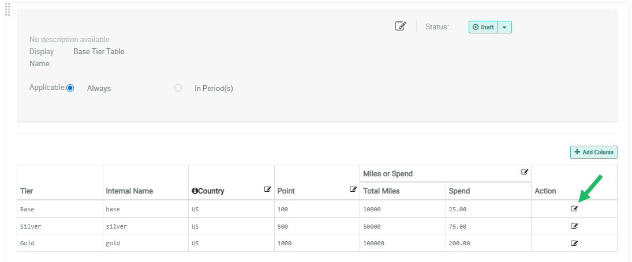Click the Silver row Point value 500
This screenshot has width=632, height=262.
coord(283,226)
